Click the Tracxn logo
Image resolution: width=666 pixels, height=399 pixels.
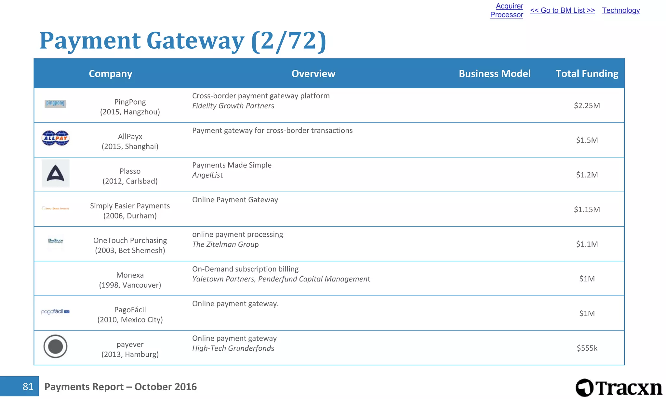click(619, 388)
